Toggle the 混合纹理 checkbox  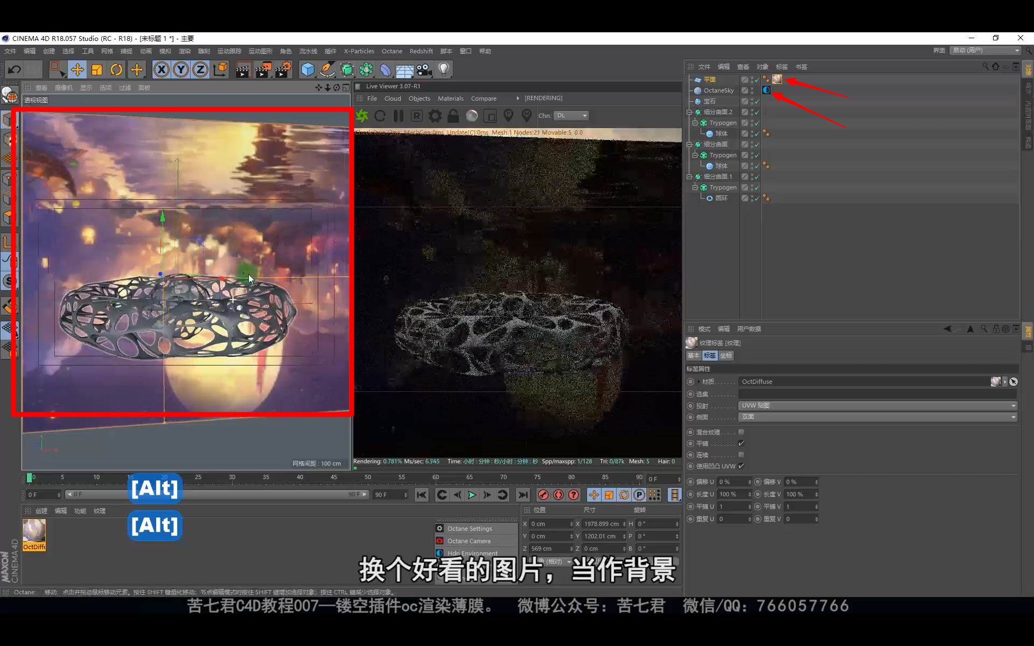(x=742, y=432)
